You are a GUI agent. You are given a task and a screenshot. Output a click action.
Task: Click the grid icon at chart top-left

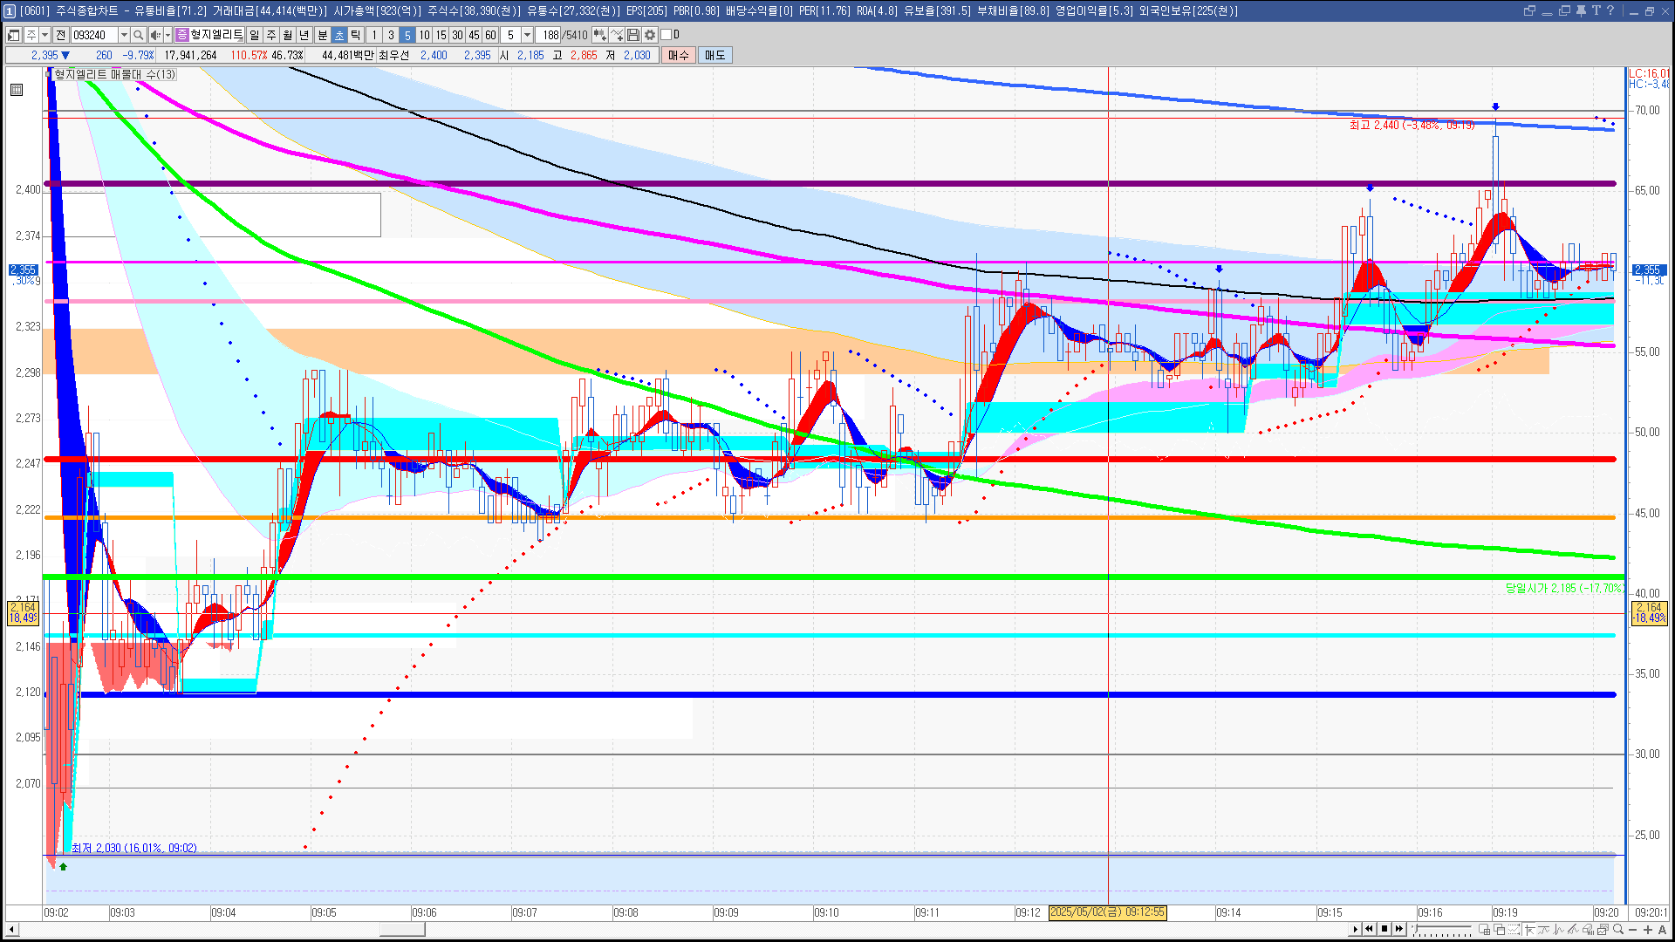point(17,90)
